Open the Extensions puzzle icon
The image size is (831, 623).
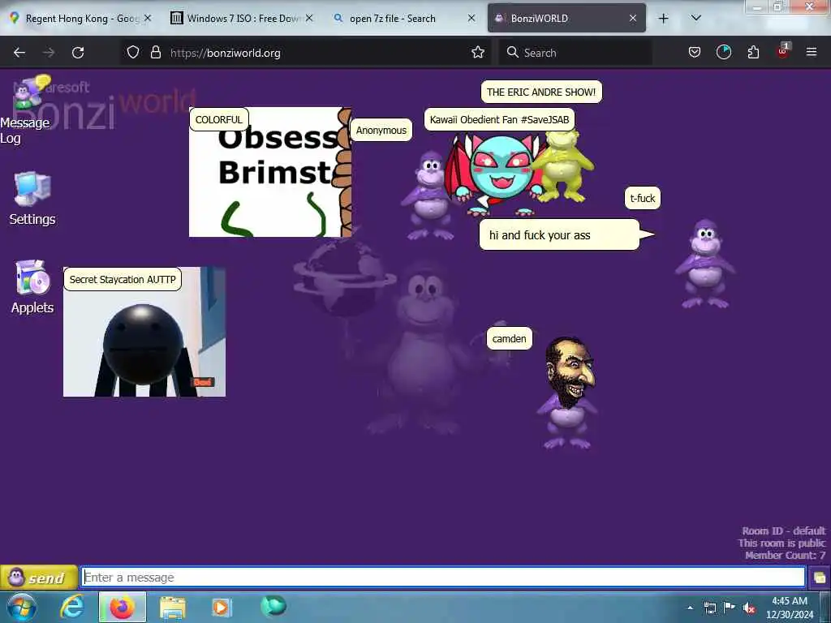[753, 53]
